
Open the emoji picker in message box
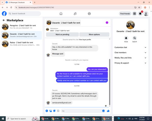click(x=103, y=111)
